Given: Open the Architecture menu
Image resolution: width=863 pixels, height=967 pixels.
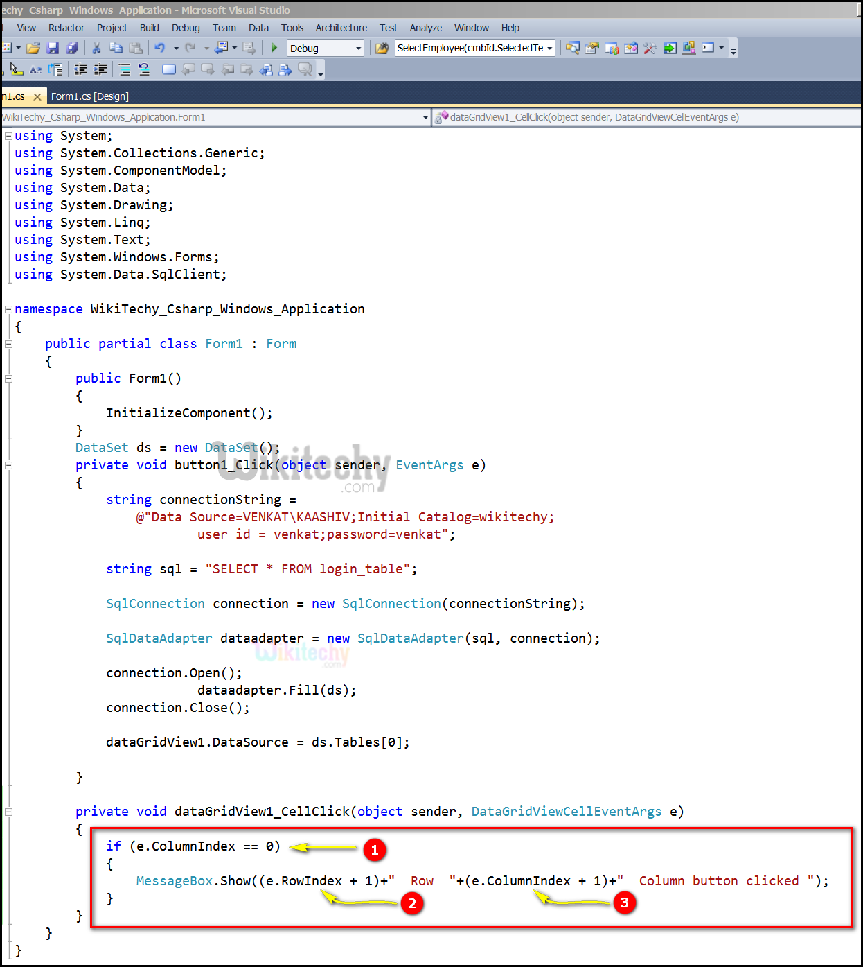Looking at the screenshot, I should click(341, 28).
